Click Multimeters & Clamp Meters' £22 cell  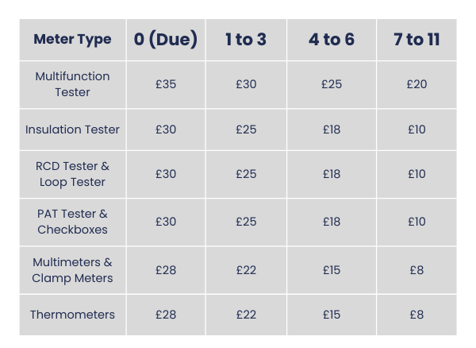pyautogui.click(x=246, y=270)
